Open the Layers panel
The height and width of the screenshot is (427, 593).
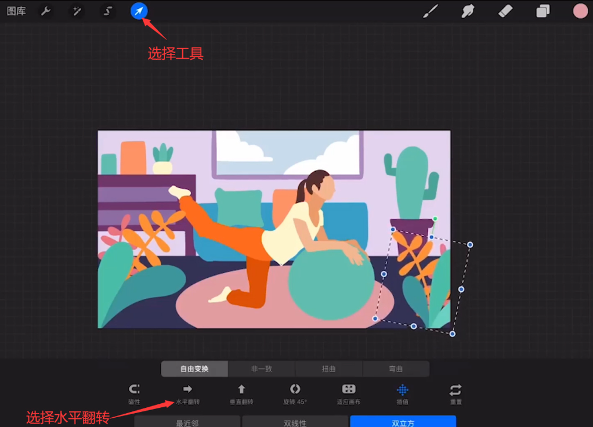542,11
